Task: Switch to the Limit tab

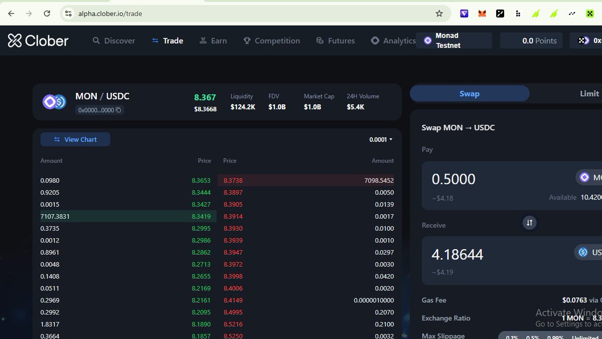Action: pos(589,93)
